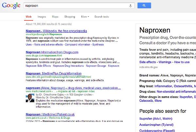Click Osteoarthritis under May treat
196x132 pixels.
pos(183,86)
